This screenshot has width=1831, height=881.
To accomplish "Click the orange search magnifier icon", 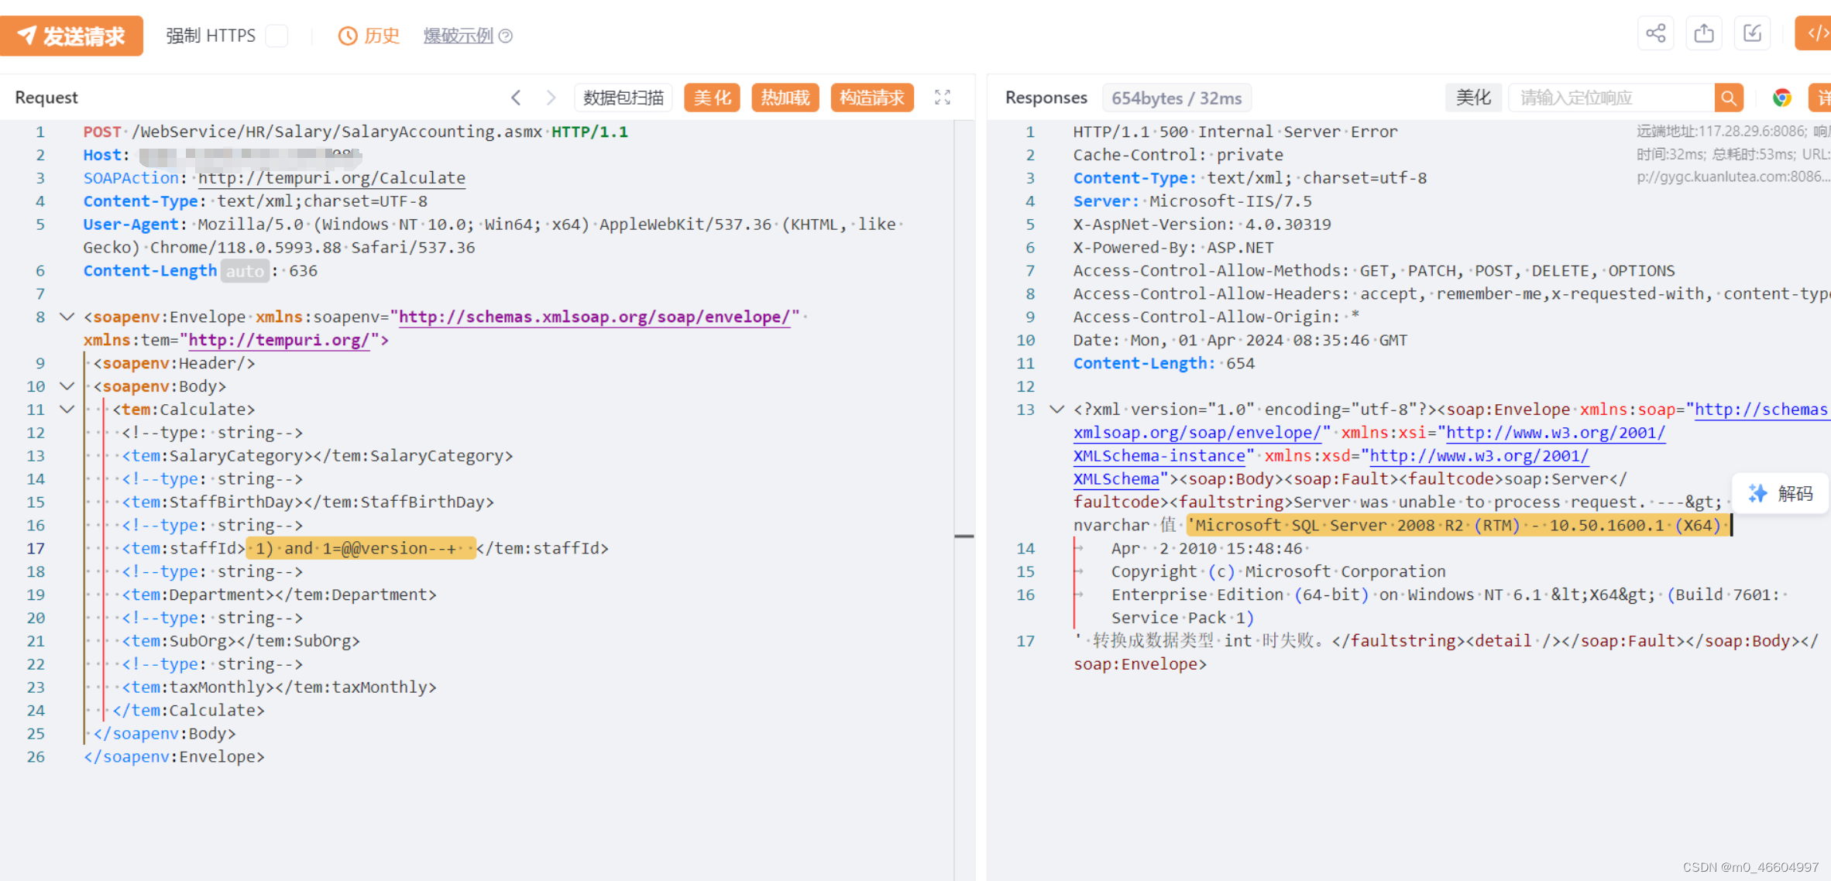I will pyautogui.click(x=1729, y=98).
